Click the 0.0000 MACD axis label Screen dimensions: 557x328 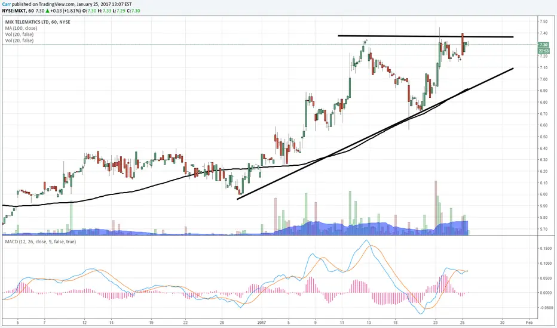(546, 293)
